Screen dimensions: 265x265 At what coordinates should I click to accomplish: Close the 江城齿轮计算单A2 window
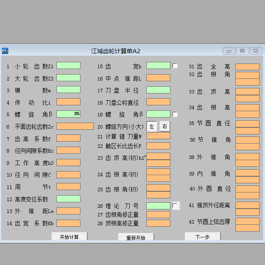pyautogui.click(x=256, y=51)
